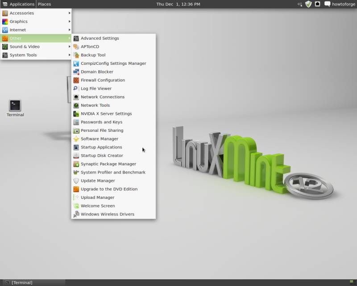Select the Accessories category
The width and height of the screenshot is (357, 286).
[36, 13]
